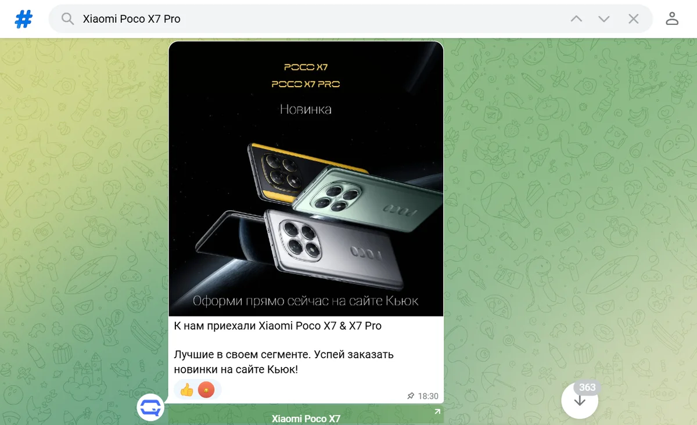Click the POCO X7 PRO logo in the image
Viewport: 697px width, 425px height.
306,84
